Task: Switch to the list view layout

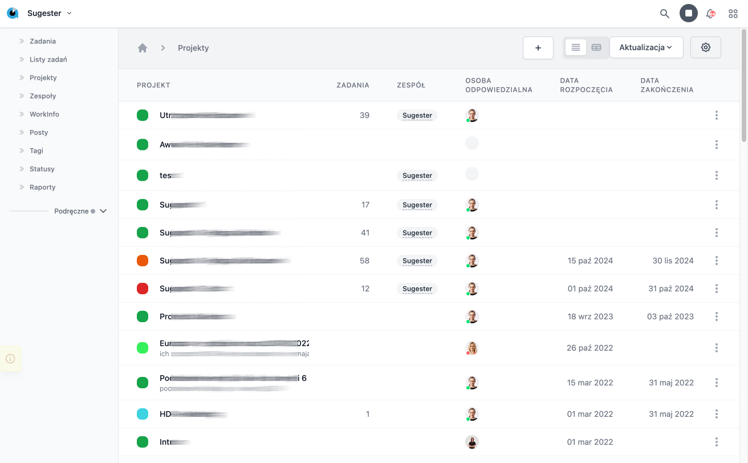Action: (575, 47)
